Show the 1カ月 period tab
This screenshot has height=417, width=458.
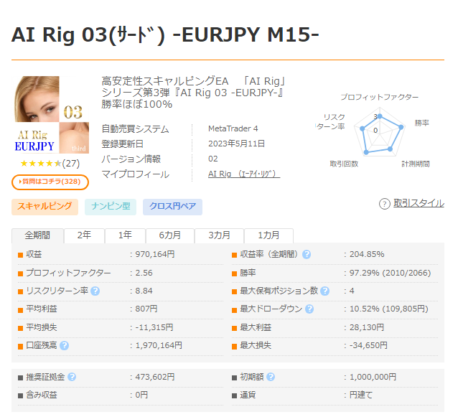point(268,235)
